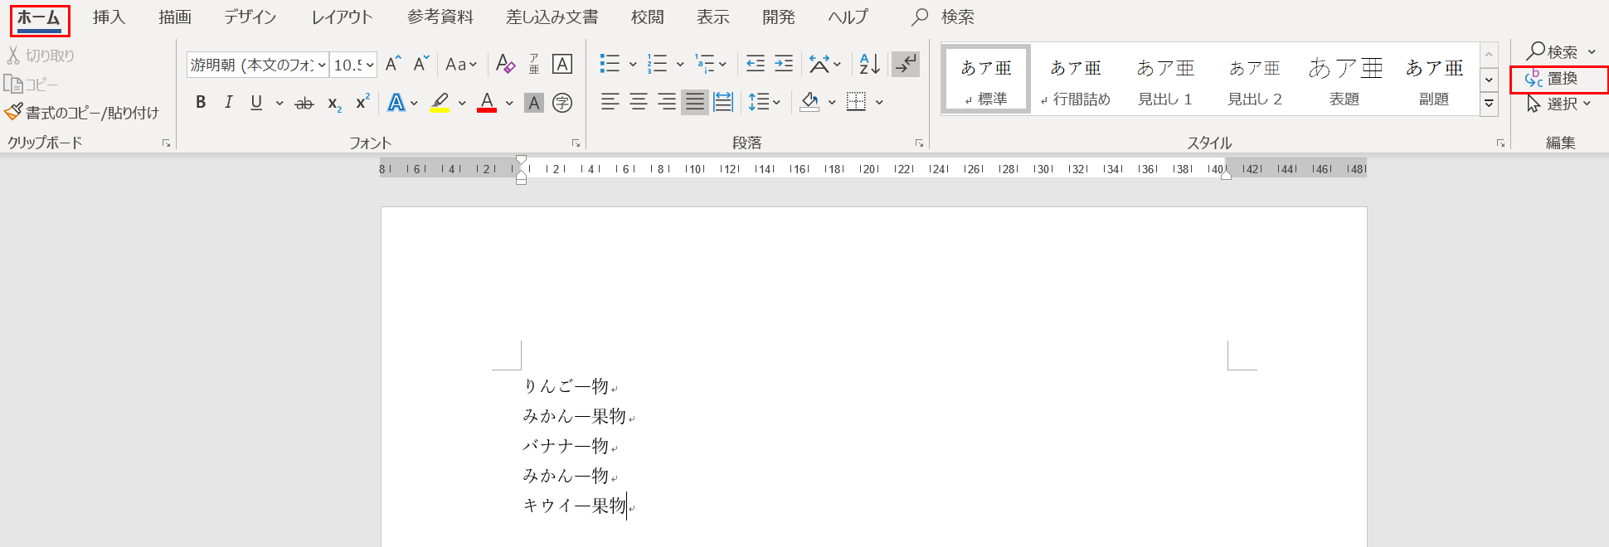Apply multilevel list formatting
The height and width of the screenshot is (547, 1609).
pos(705,64)
